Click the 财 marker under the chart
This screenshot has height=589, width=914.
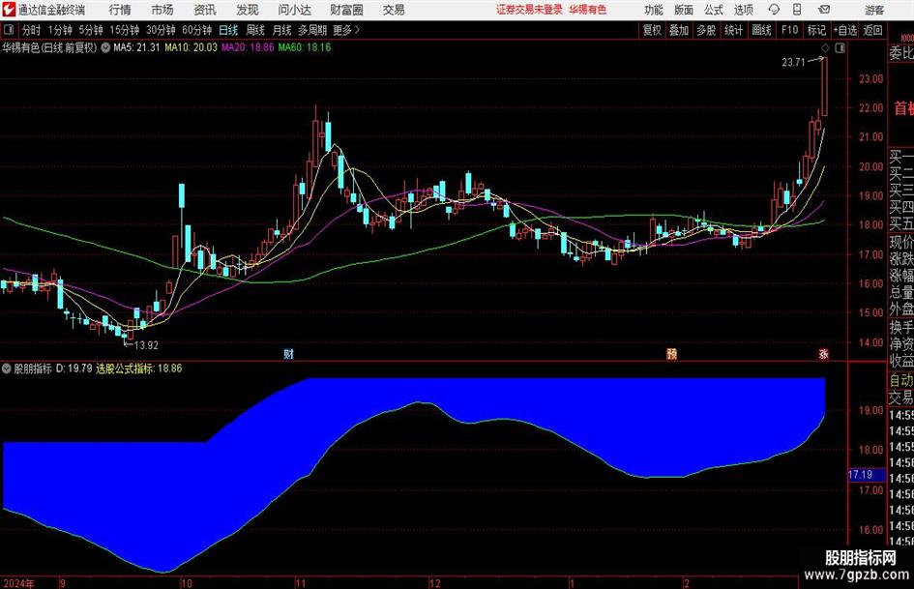tap(288, 353)
